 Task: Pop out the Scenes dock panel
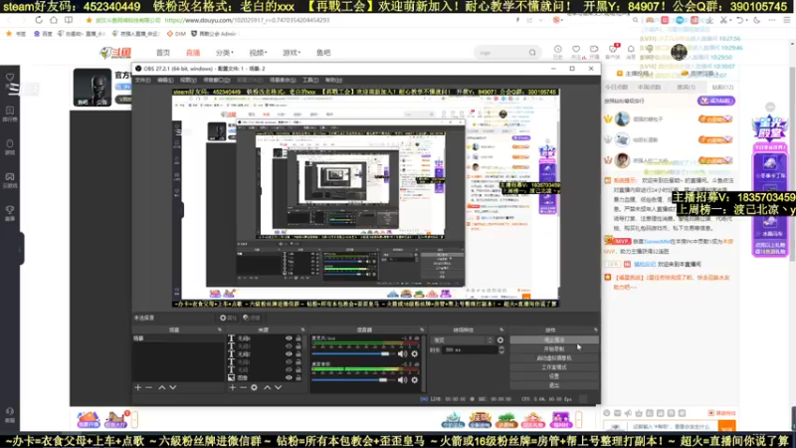click(x=220, y=330)
